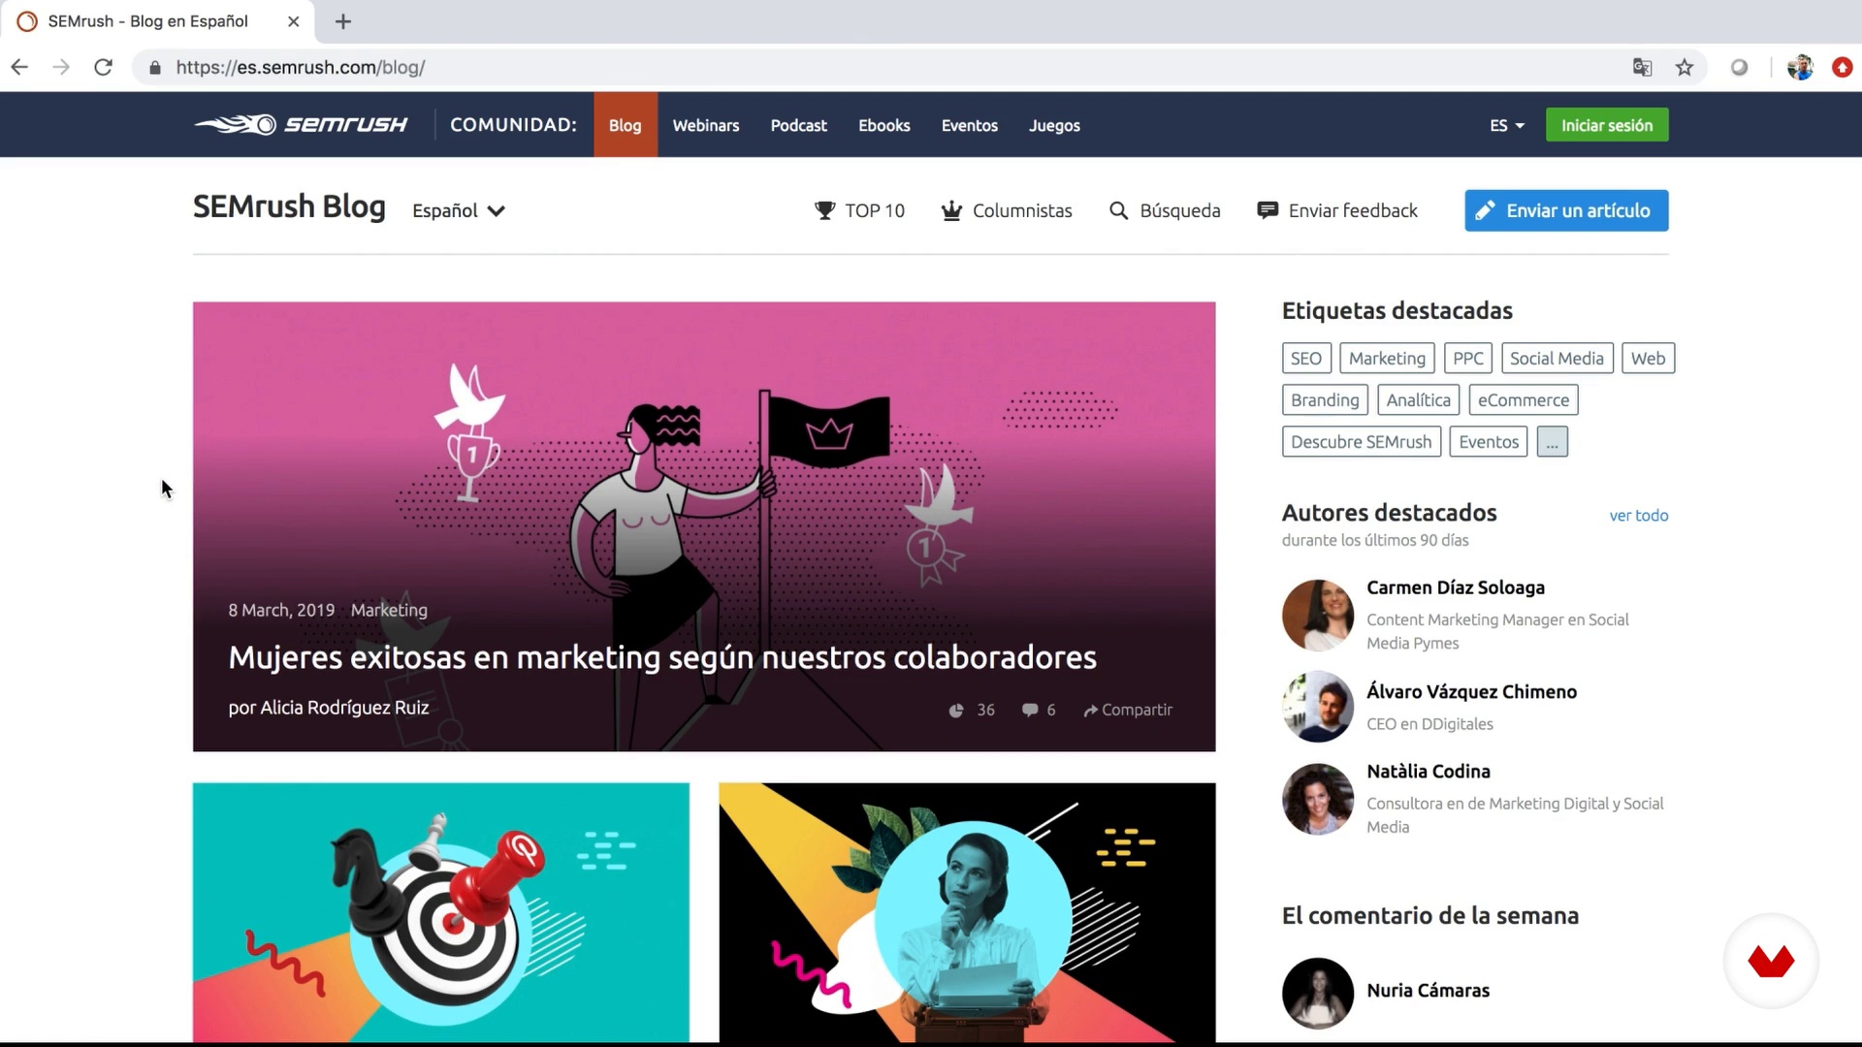The width and height of the screenshot is (1862, 1047).
Task: Click Álvaro Vázquez Chimeno's avatar photo
Action: [1317, 707]
